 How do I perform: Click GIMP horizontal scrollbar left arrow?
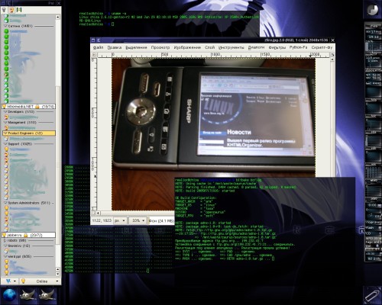point(98,213)
